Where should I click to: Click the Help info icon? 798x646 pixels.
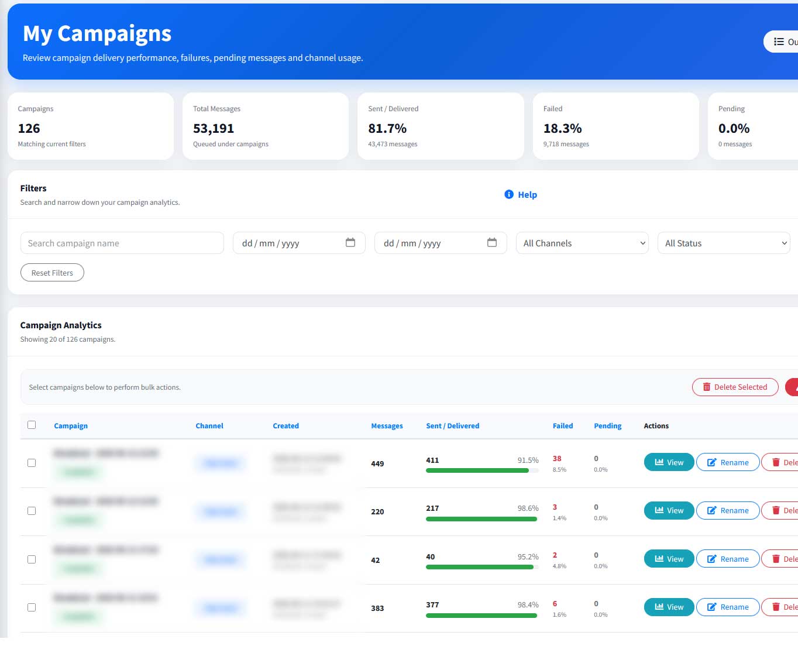509,194
